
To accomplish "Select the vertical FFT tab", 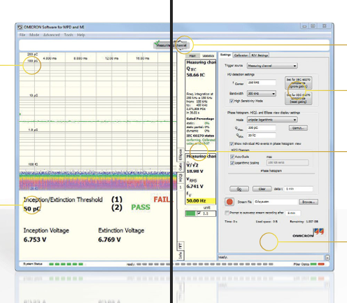I will (180, 246).
